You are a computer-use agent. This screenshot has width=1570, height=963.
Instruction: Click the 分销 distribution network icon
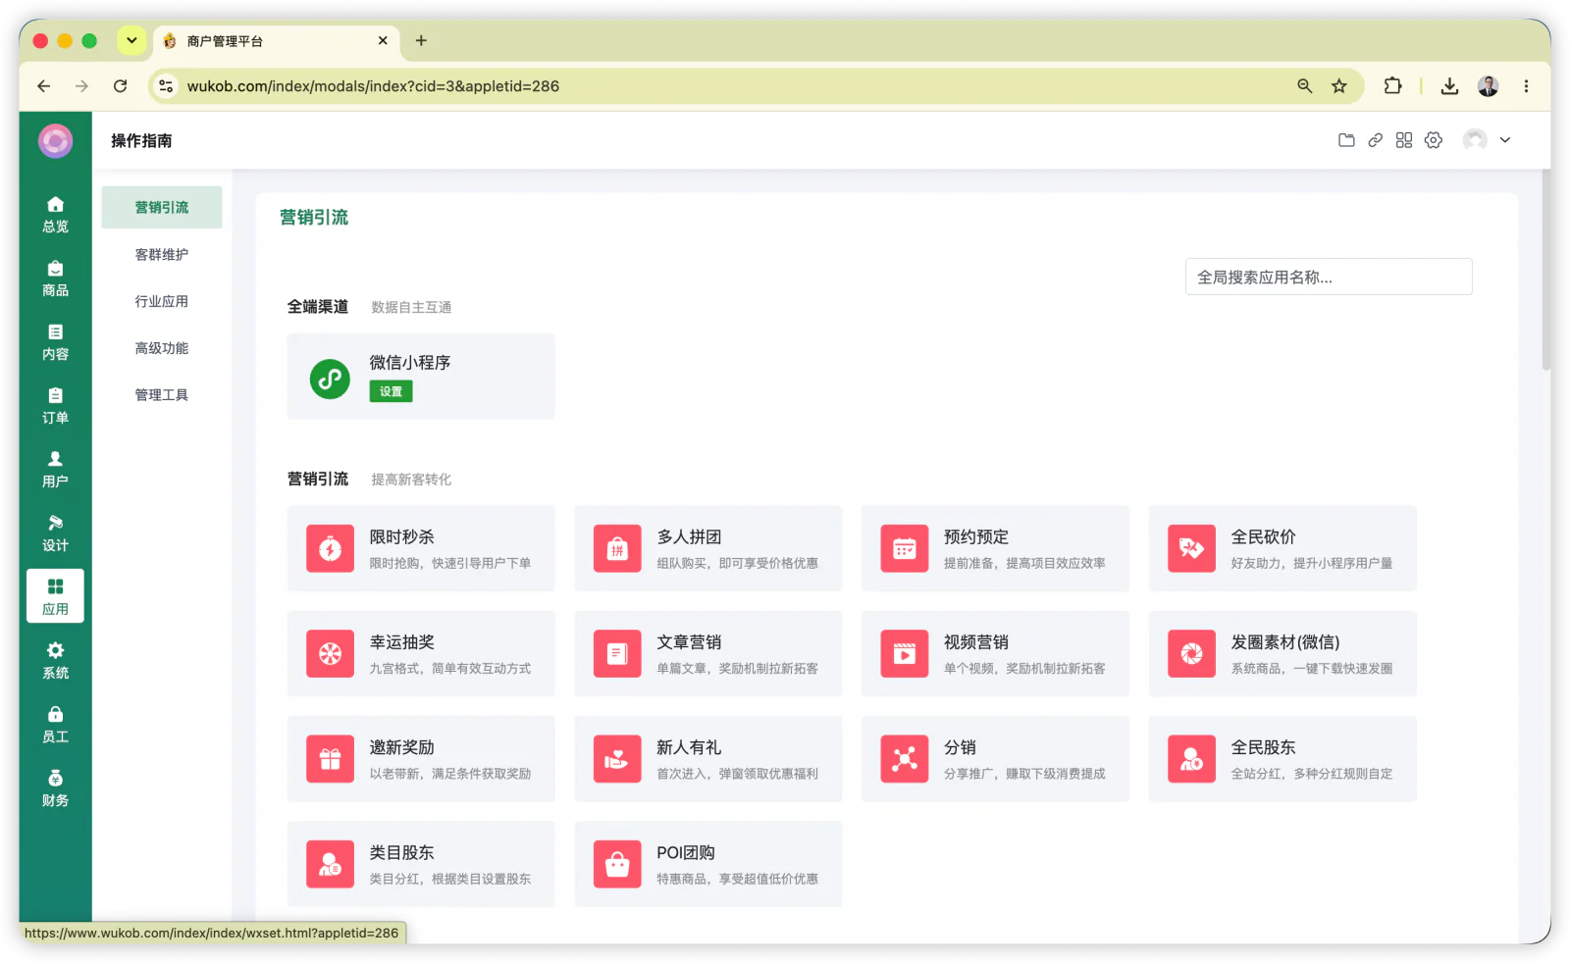(x=905, y=759)
